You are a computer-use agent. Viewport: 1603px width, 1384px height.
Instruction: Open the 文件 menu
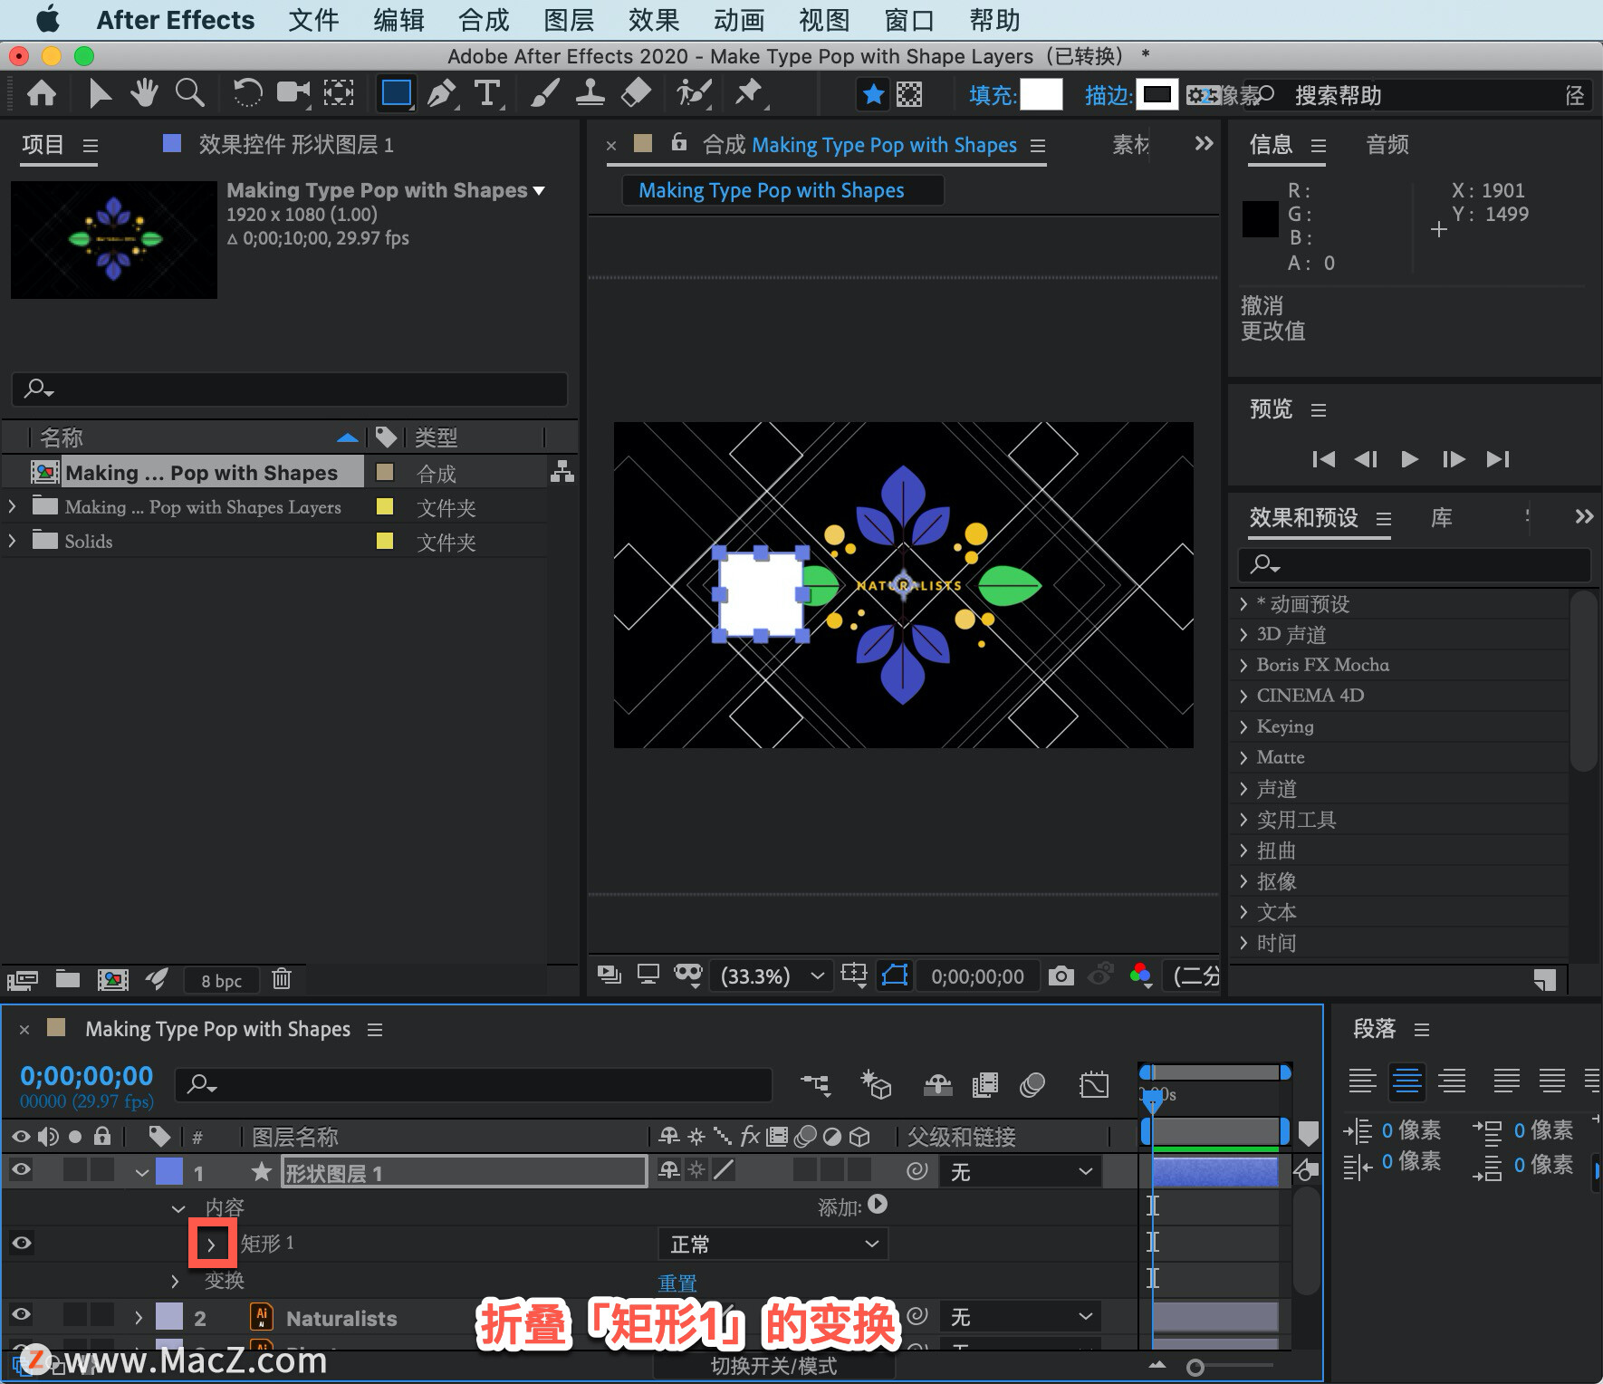tap(312, 20)
